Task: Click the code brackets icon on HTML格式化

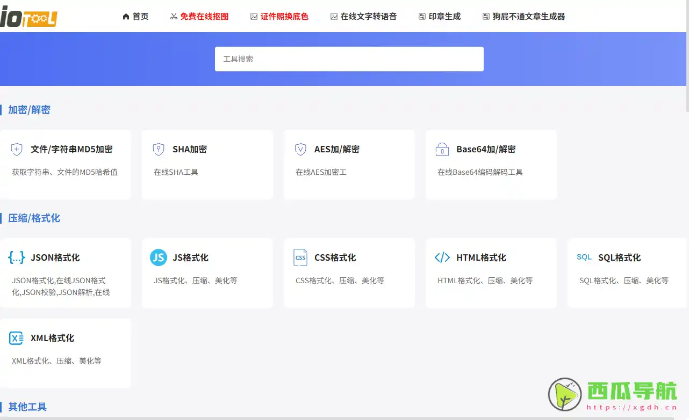Action: 442,257
